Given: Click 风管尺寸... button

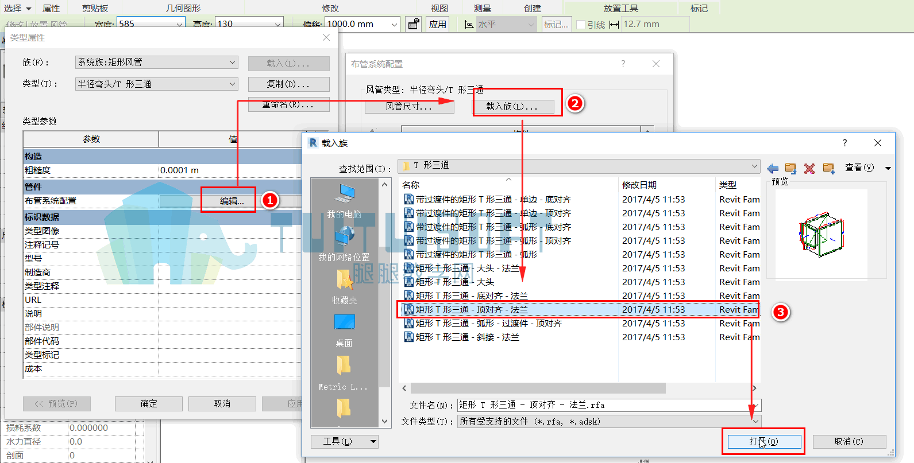Looking at the screenshot, I should 409,106.
